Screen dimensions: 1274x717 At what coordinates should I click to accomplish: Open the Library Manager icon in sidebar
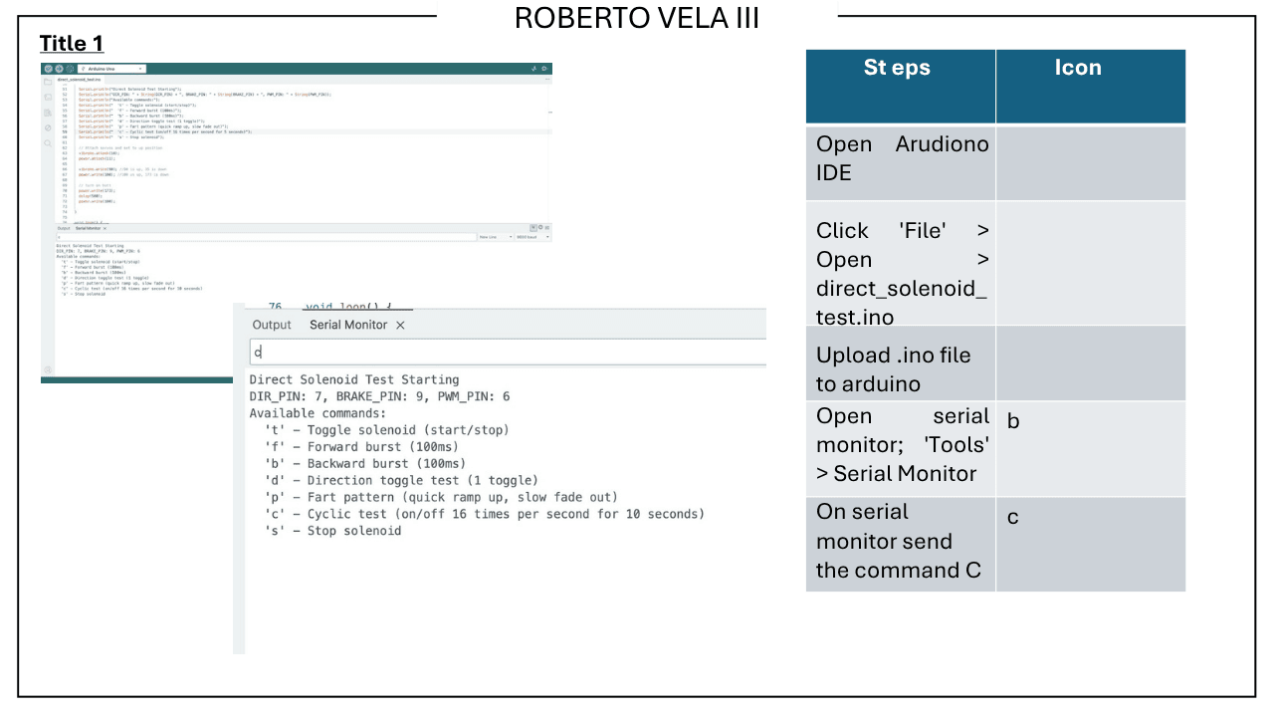48,113
